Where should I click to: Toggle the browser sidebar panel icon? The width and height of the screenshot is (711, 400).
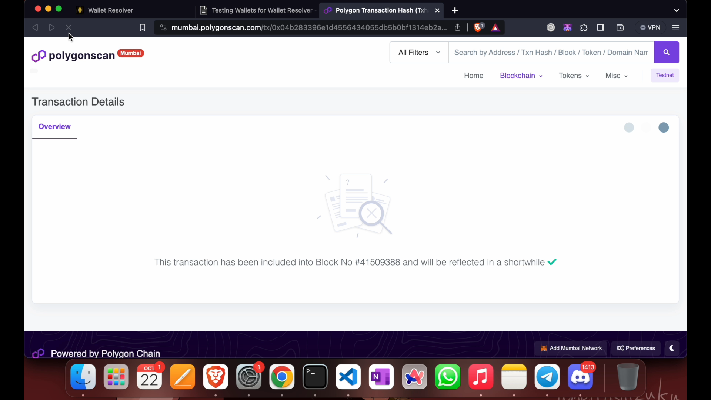[x=601, y=27]
